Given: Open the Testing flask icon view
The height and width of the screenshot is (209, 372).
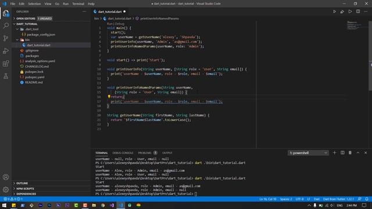Looking at the screenshot, I should point(6,76).
